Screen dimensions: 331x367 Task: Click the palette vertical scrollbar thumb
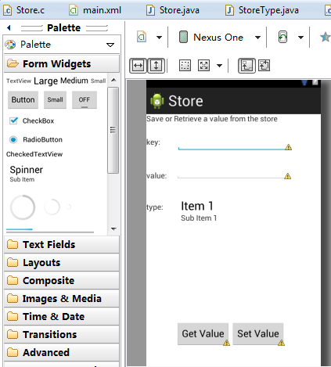113,130
